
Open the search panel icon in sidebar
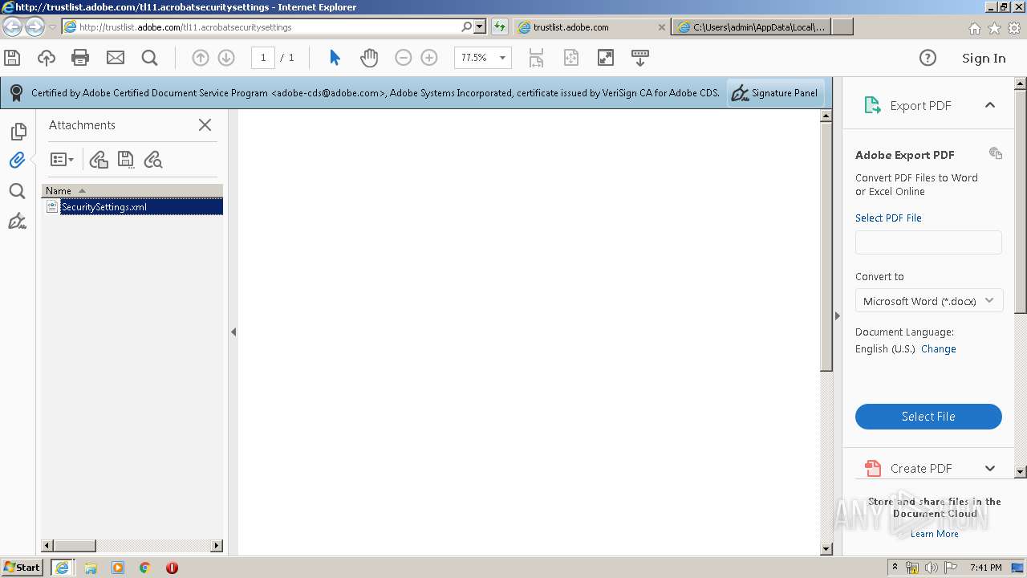[x=17, y=191]
